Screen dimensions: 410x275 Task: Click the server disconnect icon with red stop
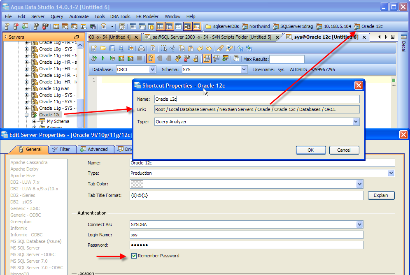(x=45, y=26)
